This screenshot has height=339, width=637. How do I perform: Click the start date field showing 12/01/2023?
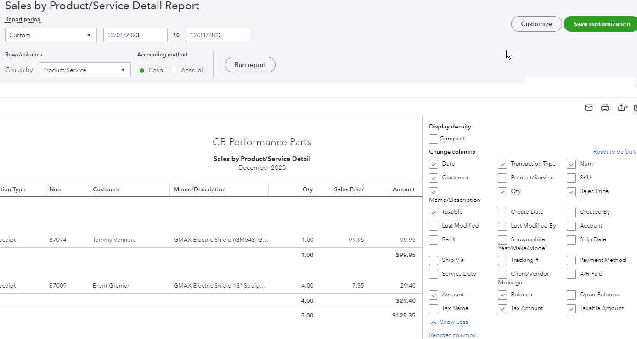(135, 34)
